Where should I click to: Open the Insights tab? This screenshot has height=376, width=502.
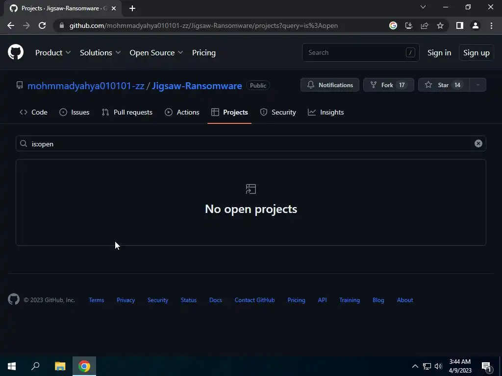pyautogui.click(x=326, y=112)
